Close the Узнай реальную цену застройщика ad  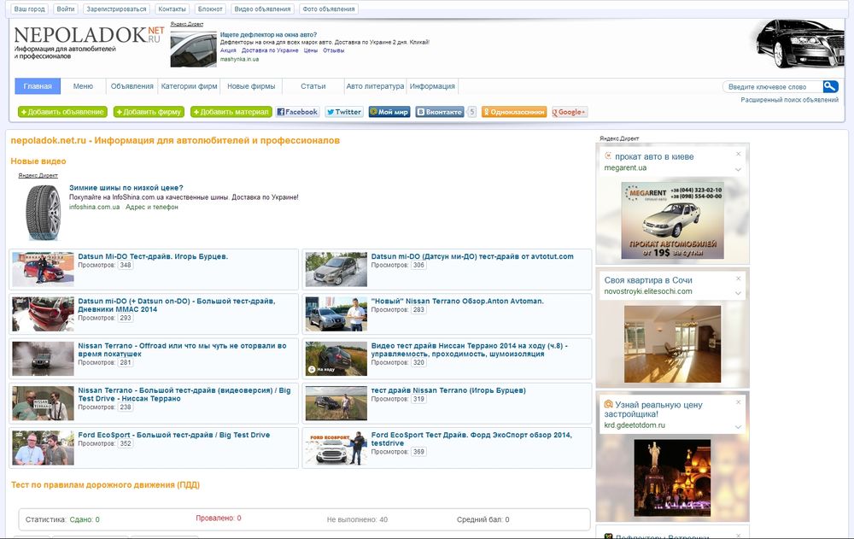coord(738,402)
